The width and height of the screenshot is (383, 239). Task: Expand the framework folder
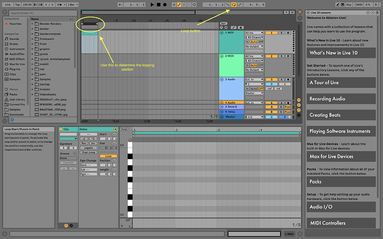tap(32, 39)
